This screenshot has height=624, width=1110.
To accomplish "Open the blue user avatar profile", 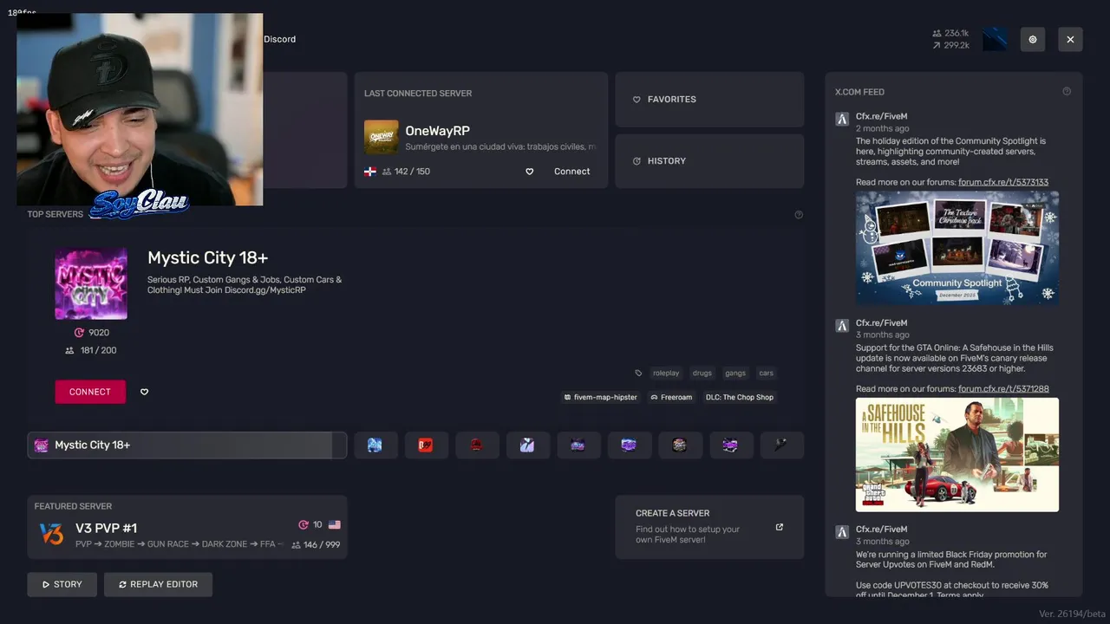I will point(996,39).
